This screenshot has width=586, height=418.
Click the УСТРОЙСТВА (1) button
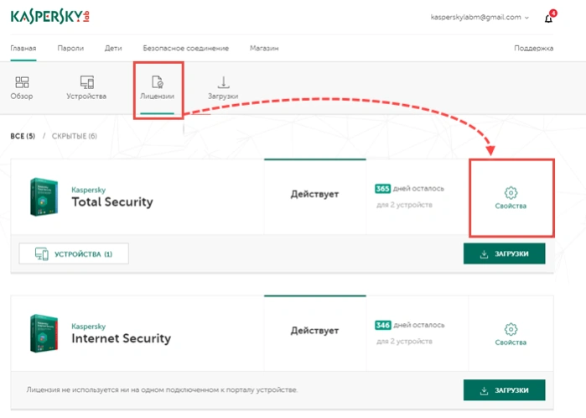pos(74,253)
